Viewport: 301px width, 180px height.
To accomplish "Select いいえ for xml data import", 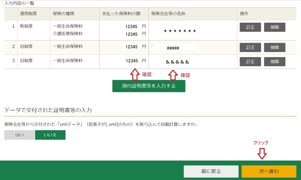I will point(50,135).
